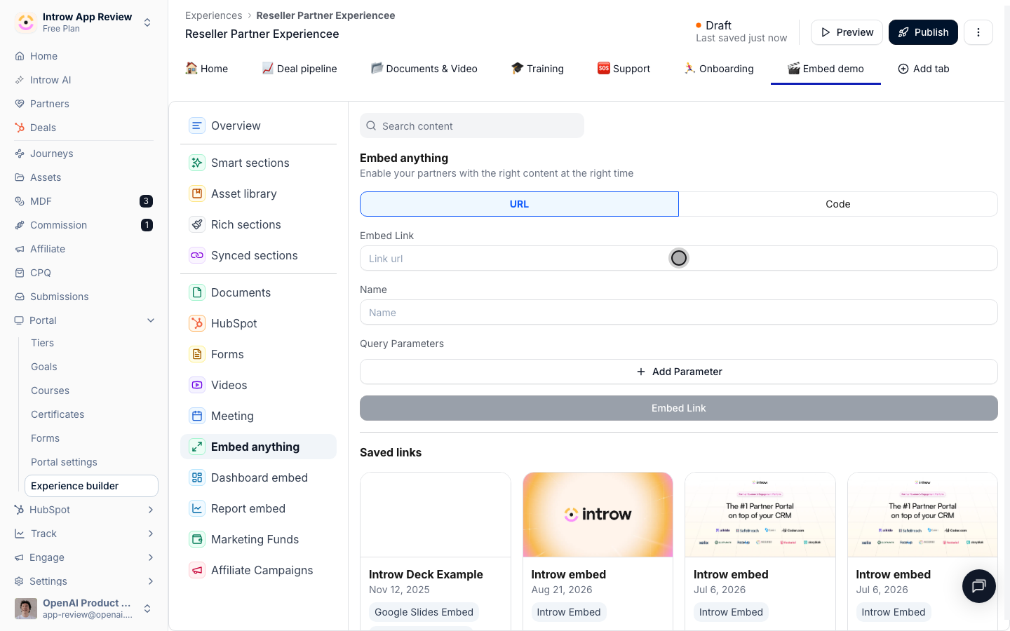Open Certificates under Portal
Screen dimensions: 1010x631
click(58, 414)
